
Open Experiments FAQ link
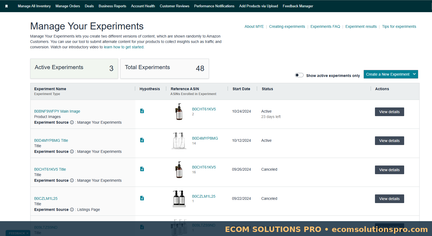325,26
